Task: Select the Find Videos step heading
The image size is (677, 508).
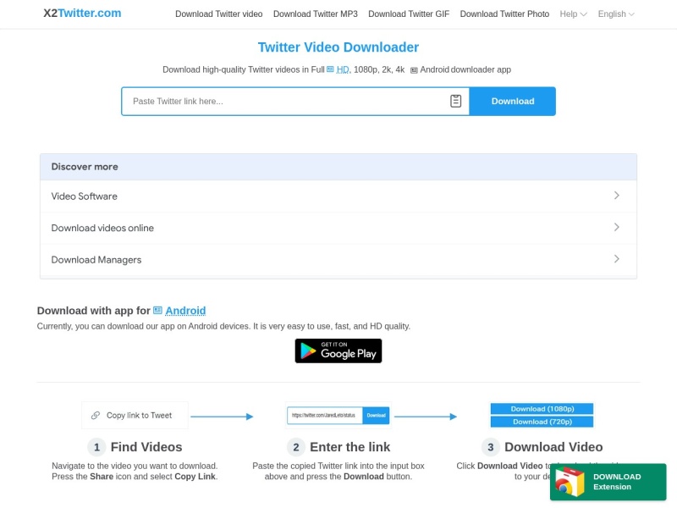Action: click(x=146, y=447)
